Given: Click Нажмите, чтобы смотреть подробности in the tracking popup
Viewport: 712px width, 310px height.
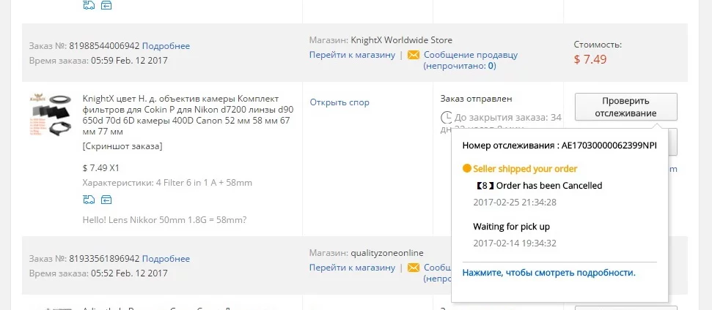Looking at the screenshot, I should [548, 273].
